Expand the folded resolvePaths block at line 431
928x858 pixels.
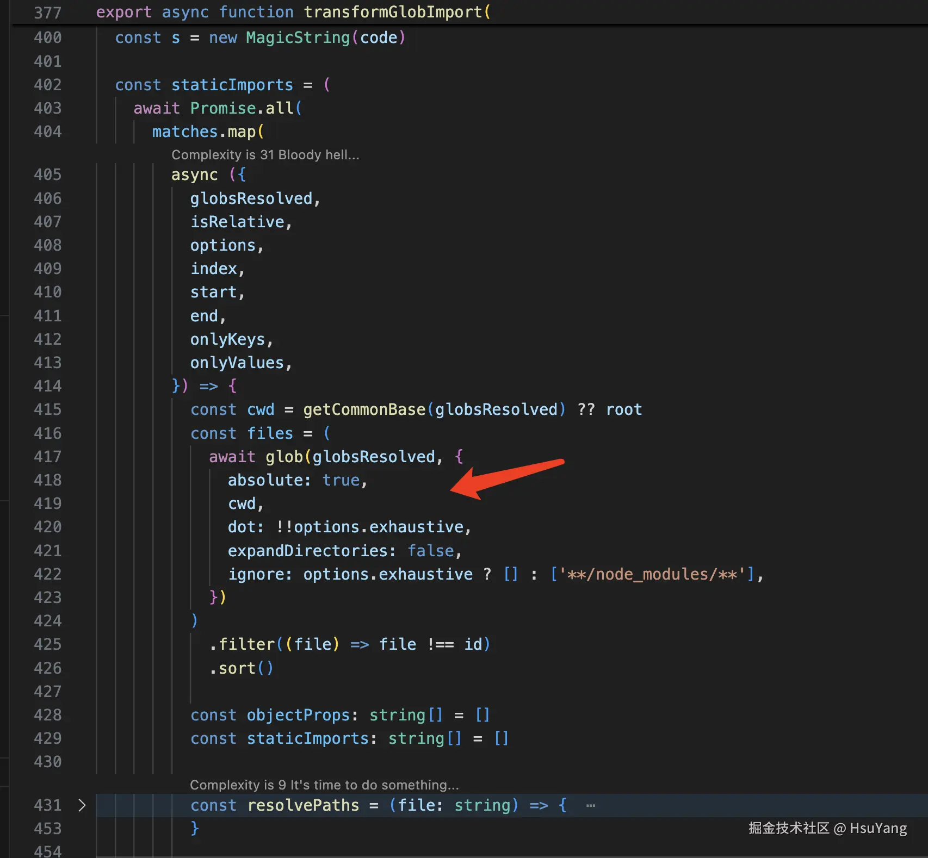pyautogui.click(x=82, y=805)
